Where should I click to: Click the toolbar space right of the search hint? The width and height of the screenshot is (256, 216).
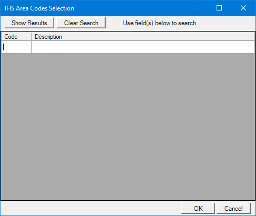pyautogui.click(x=226, y=23)
